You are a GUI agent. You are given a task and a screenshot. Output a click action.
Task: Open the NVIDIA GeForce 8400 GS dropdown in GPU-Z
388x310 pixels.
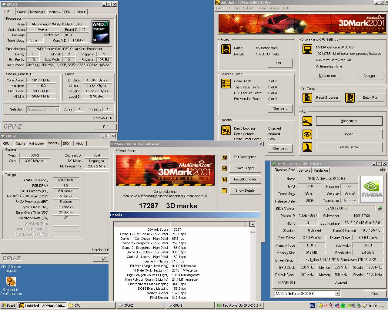337,294
